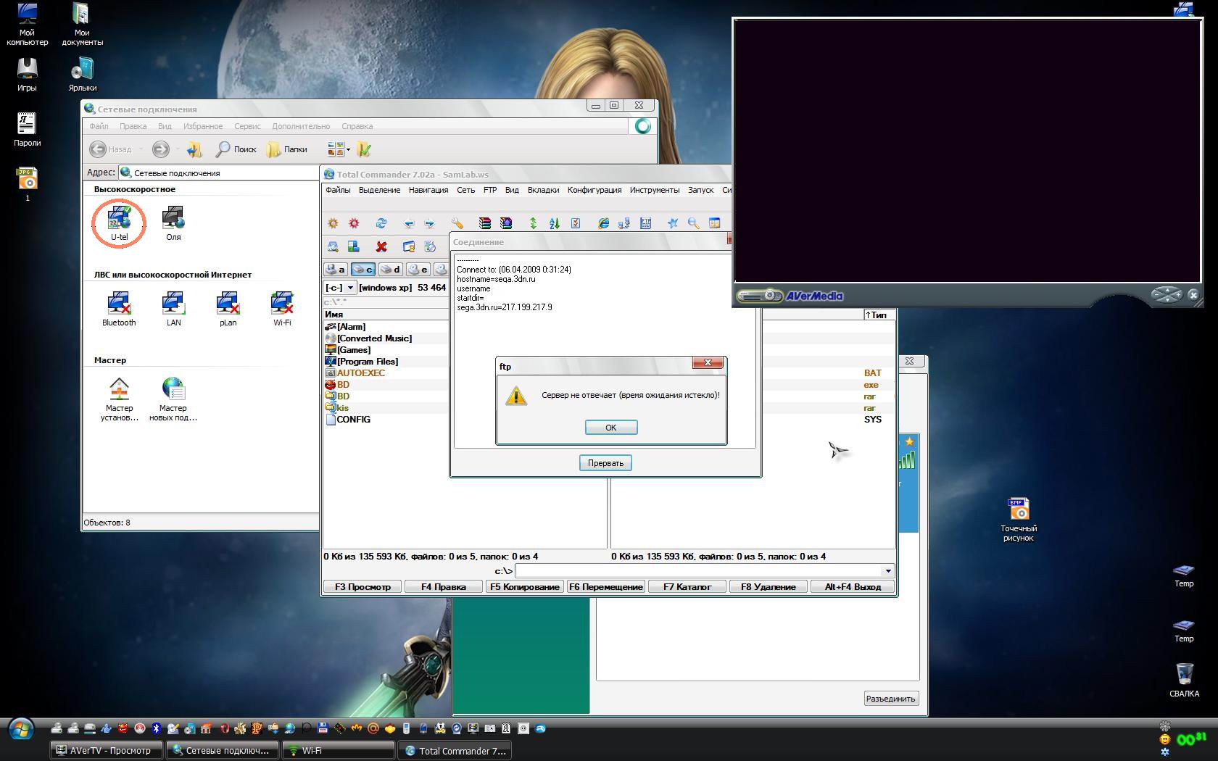The width and height of the screenshot is (1218, 761).
Task: Open the СВАЛКА recycle bin desktop icon
Action: coord(1184,679)
